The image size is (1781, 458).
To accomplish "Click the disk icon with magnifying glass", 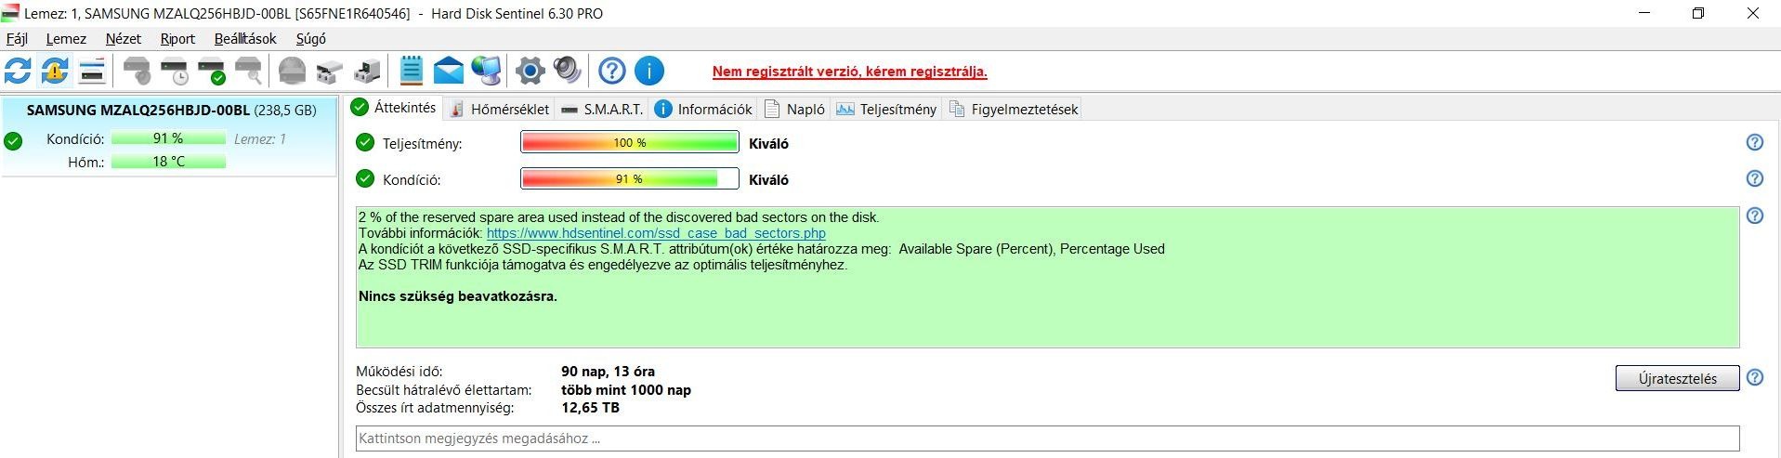I will (249, 71).
